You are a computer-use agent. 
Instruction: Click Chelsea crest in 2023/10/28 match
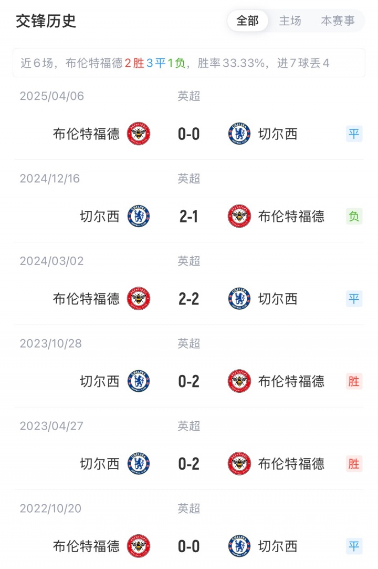(139, 381)
